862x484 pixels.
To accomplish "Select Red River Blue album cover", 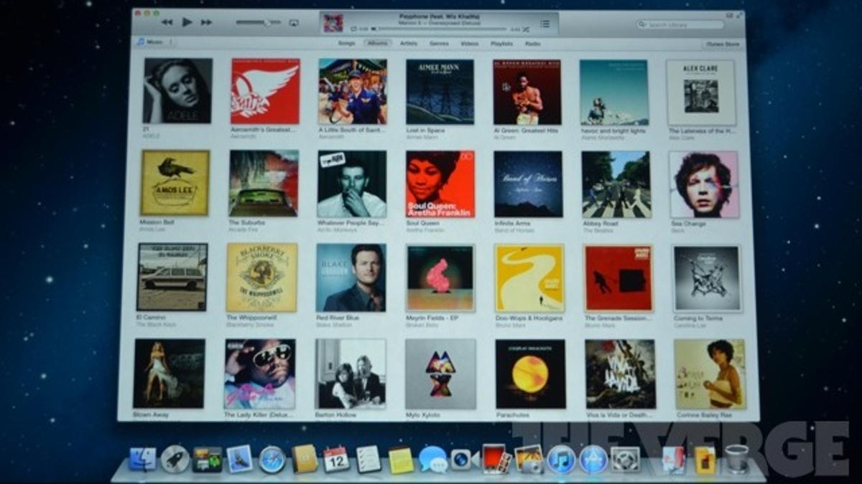I will click(351, 277).
